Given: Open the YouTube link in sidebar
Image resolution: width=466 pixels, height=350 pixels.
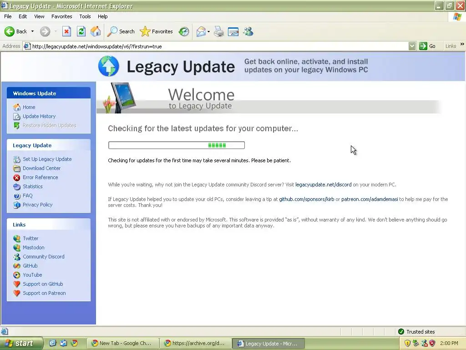Looking at the screenshot, I should pyautogui.click(x=32, y=275).
